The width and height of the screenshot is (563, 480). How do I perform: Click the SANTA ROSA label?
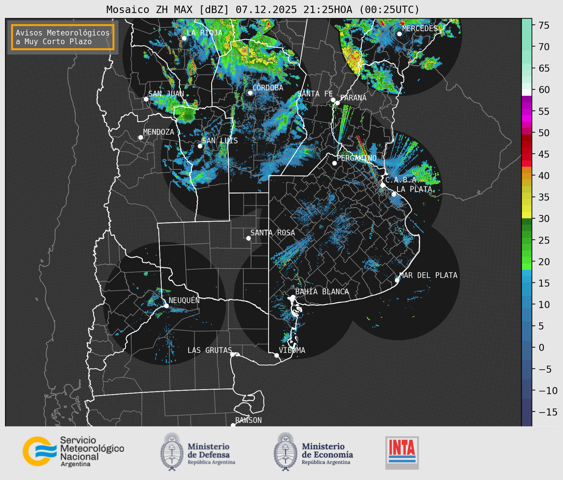pos(273,233)
